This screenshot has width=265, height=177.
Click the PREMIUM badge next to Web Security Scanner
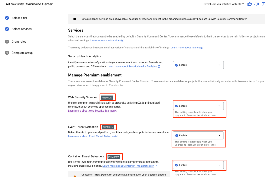(x=107, y=98)
